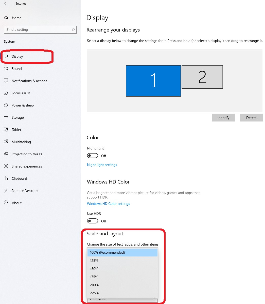Open Night light settings link
265x304 pixels.
102,165
